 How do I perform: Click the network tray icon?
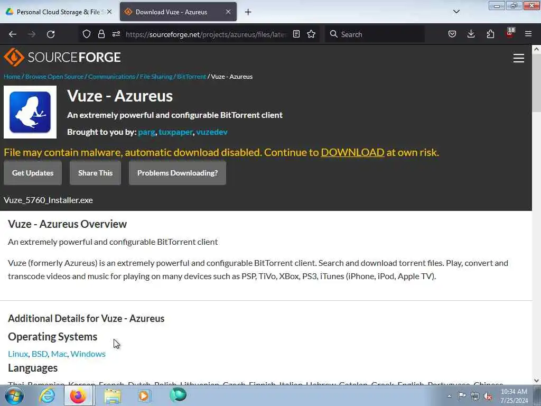coord(475,396)
